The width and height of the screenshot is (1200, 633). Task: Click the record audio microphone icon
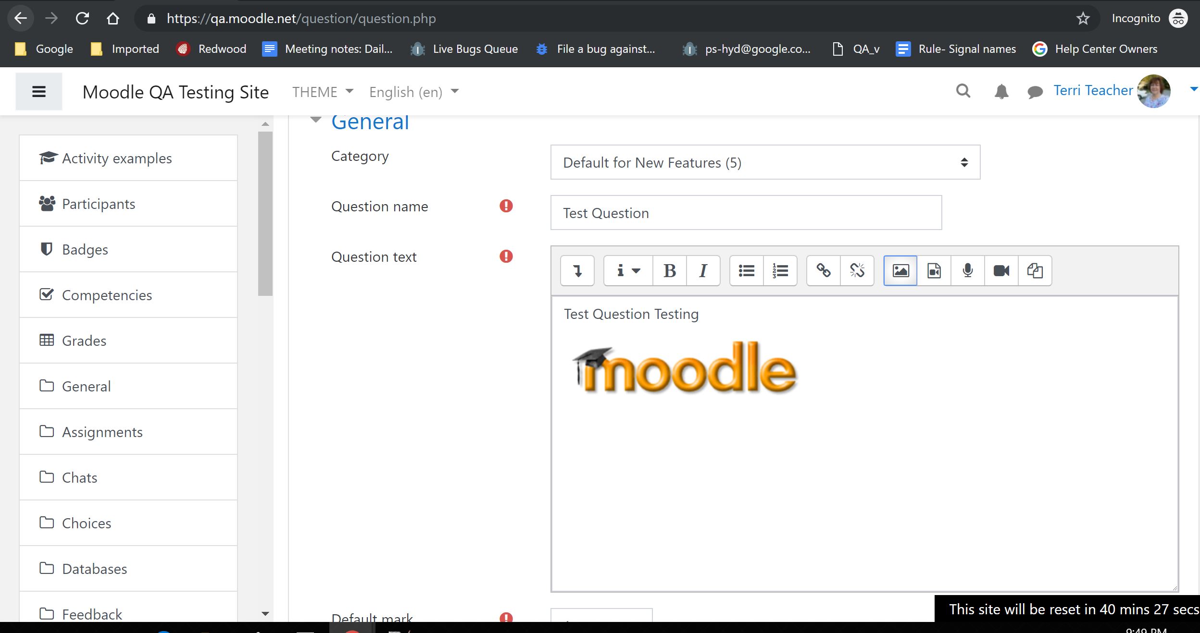968,271
